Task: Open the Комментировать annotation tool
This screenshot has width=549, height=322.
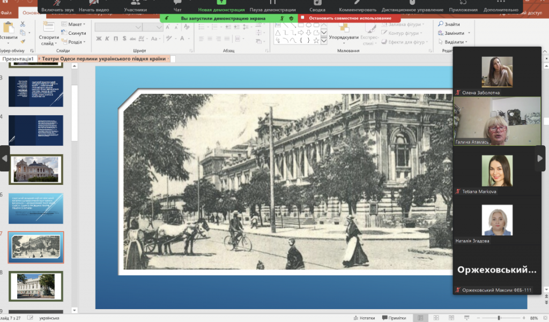Action: [x=358, y=6]
